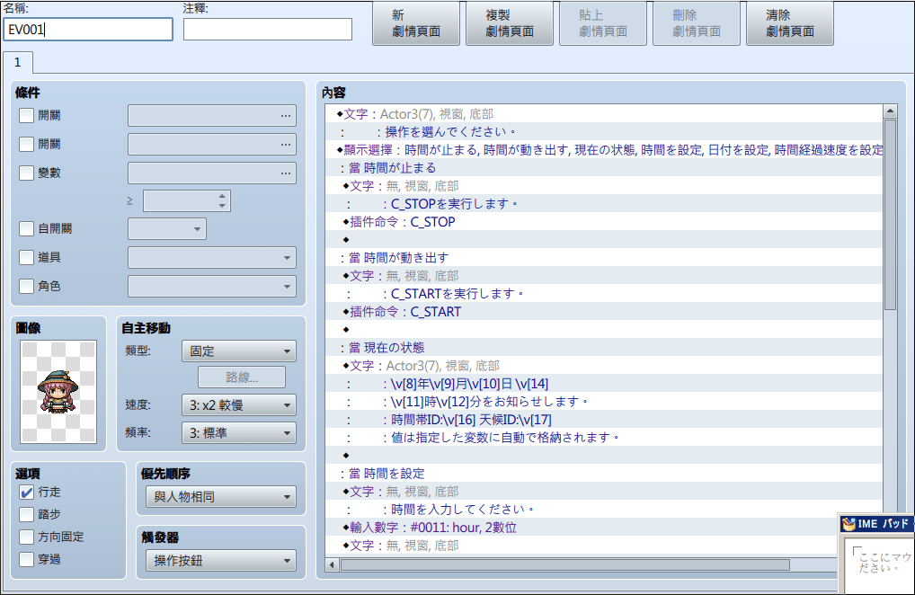915x595 pixels.
Task: Click the IME Pad icon
Action: point(848,524)
